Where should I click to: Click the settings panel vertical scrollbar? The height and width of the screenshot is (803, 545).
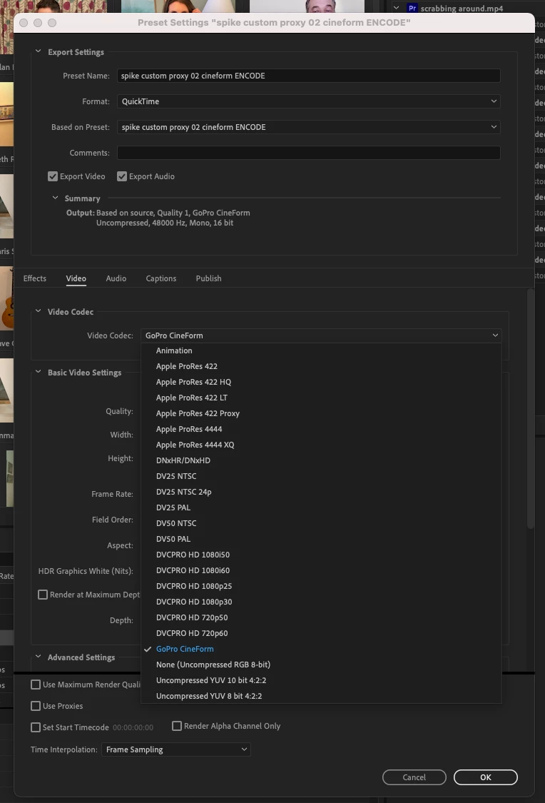pyautogui.click(x=531, y=410)
